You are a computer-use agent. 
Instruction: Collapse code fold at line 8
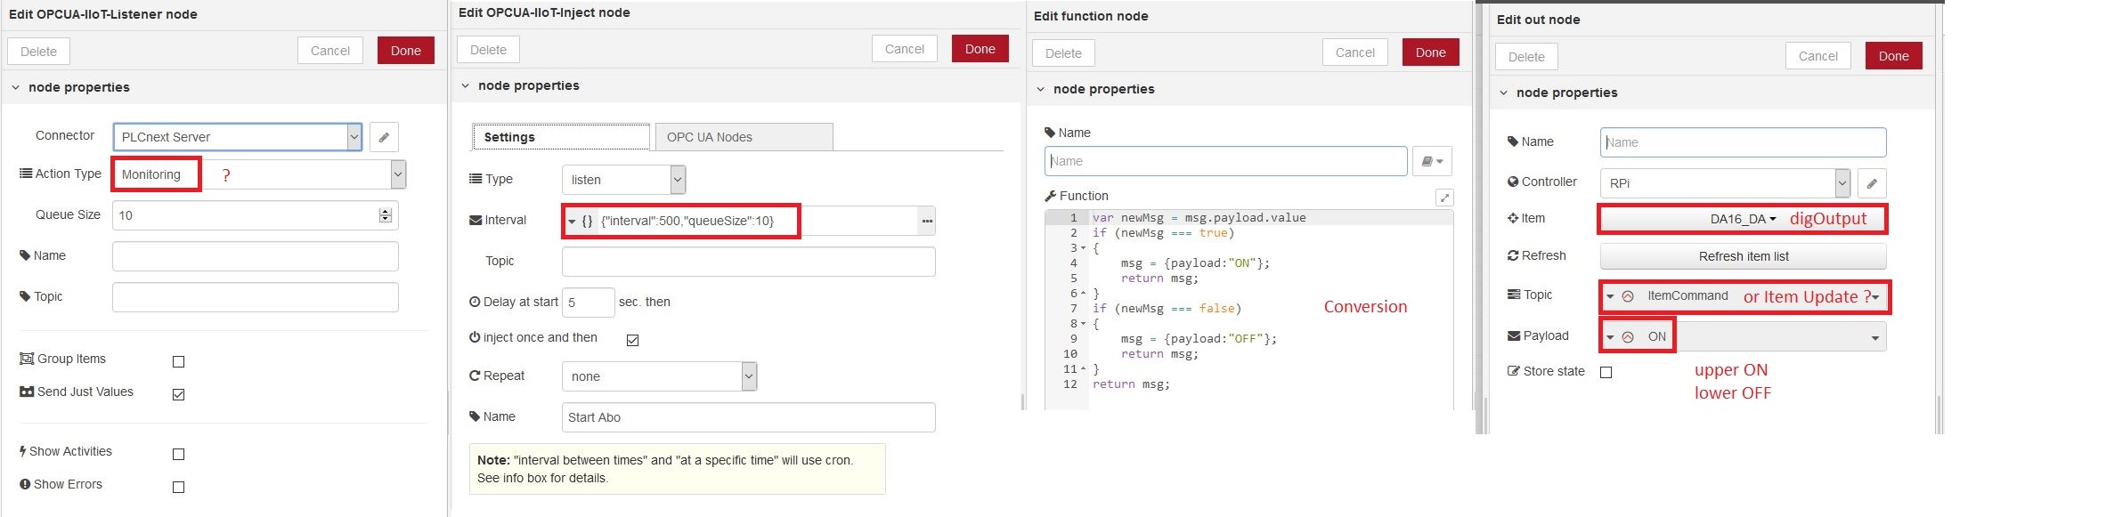click(x=1083, y=324)
